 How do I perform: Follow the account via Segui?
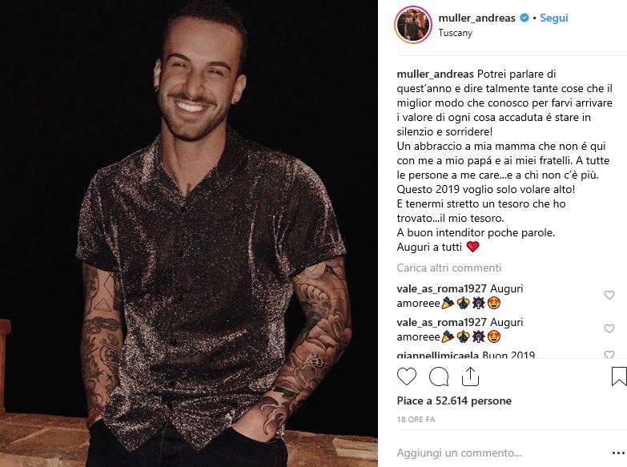coord(554,18)
